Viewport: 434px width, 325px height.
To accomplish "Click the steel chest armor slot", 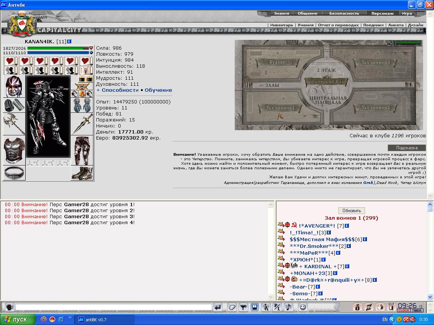I will click(x=14, y=150).
